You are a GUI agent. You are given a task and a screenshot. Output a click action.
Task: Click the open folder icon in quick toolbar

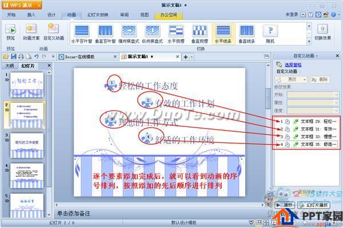tap(6, 57)
